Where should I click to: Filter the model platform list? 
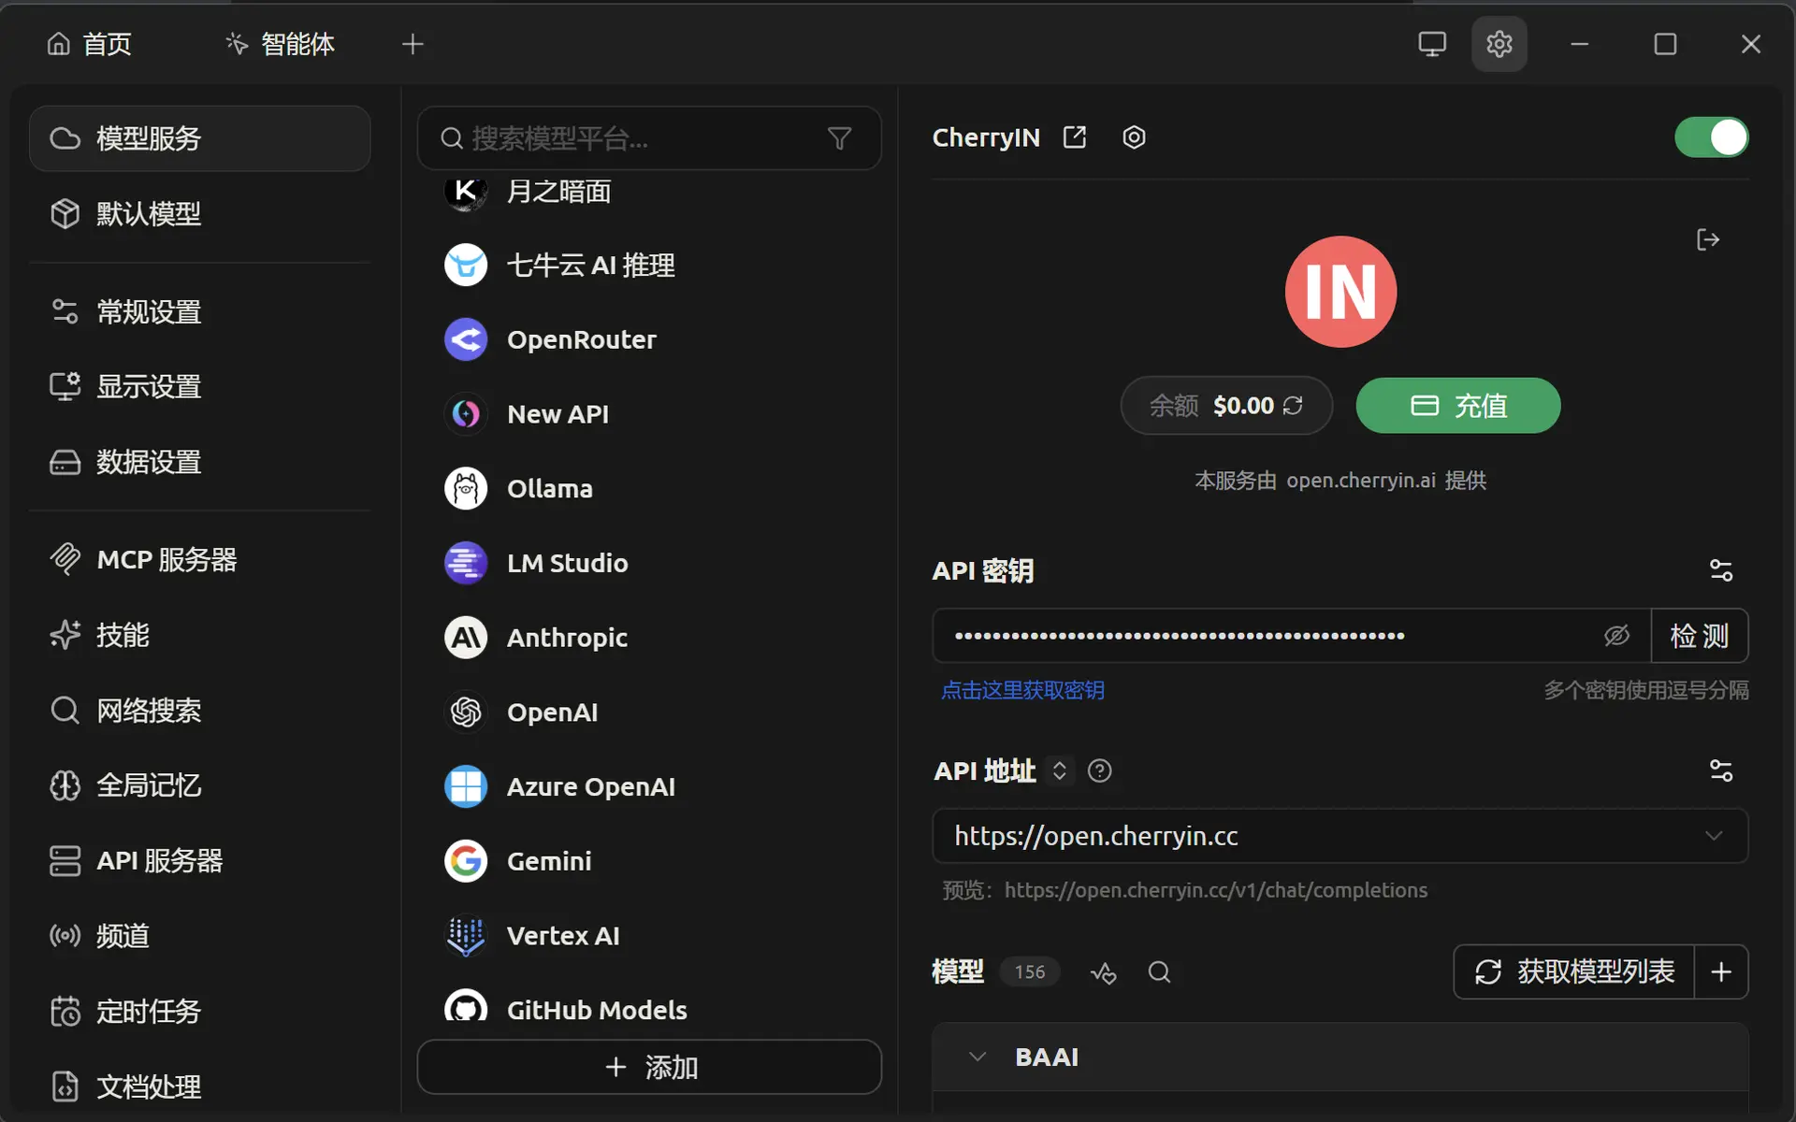point(840,138)
